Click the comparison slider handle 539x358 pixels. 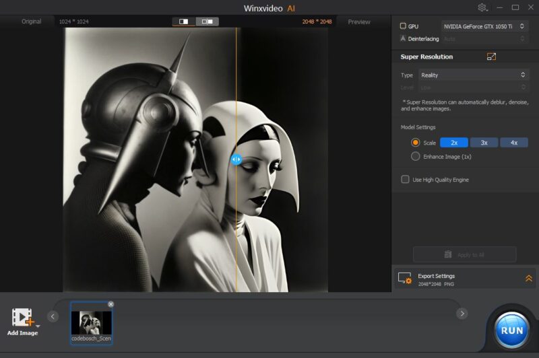236,159
